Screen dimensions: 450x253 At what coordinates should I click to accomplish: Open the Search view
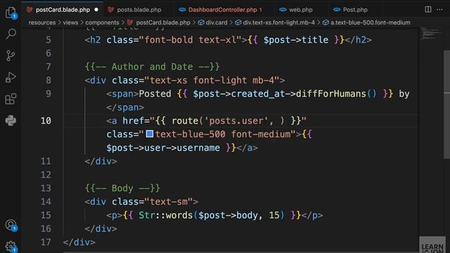[x=11, y=34]
